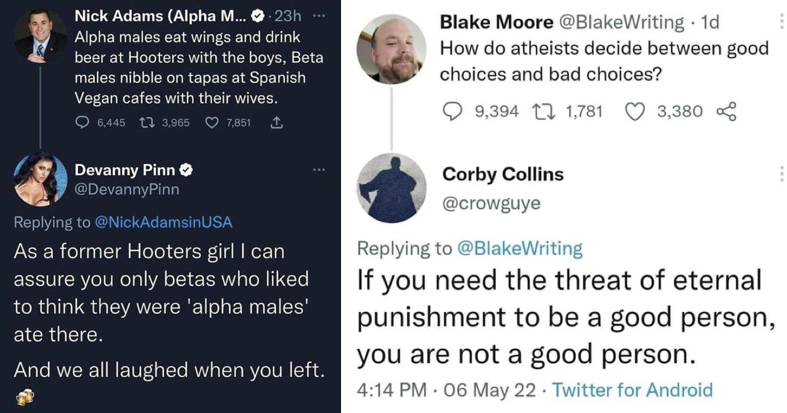Screen dimensions: 787x413
Task: Open Nick Adams' profile picture
Action: click(x=40, y=36)
